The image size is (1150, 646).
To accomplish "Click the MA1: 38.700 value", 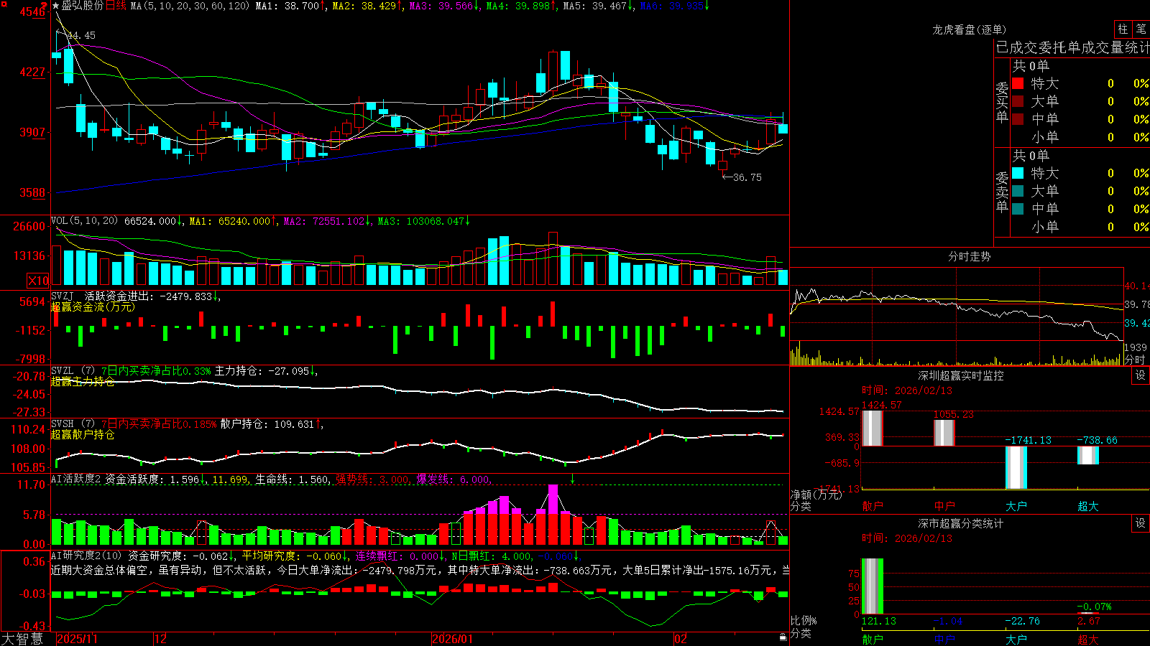I will point(287,6).
